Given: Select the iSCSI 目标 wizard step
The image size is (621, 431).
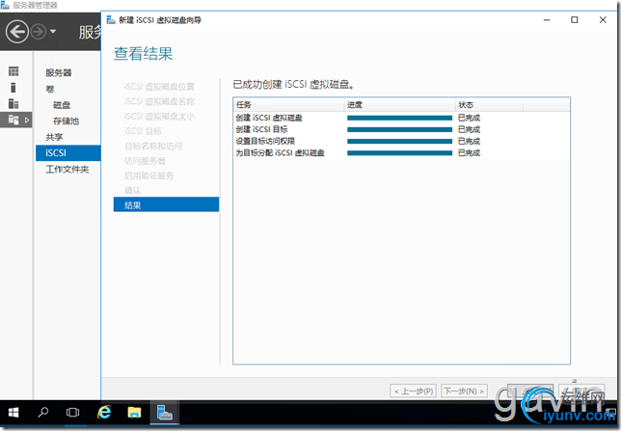Looking at the screenshot, I should pos(143,131).
